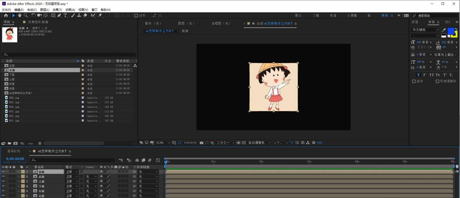Check the 印地语数字 checkbox
The width and height of the screenshot is (460, 198).
437,81
